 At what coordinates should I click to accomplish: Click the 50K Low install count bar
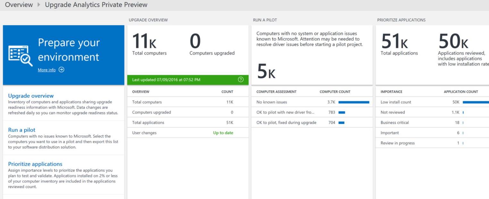[476, 102]
